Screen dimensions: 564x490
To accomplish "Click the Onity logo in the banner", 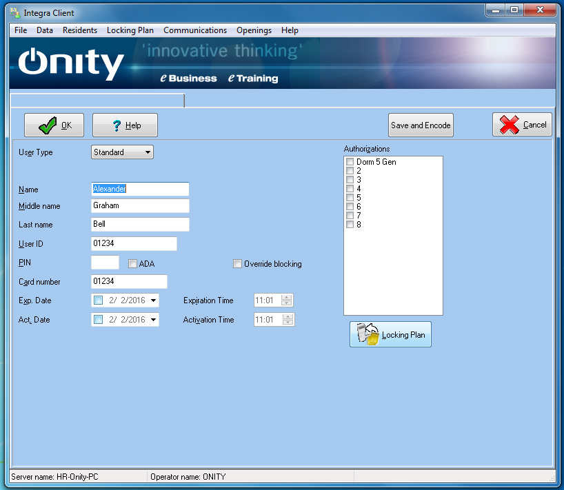I will [71, 65].
